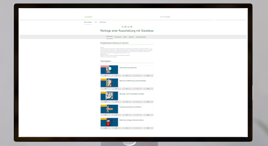
Task: Start Arbeitsauftrag analysieren with the play button
Action: point(148,76)
